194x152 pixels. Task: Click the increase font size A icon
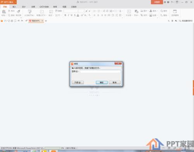[87, 11]
